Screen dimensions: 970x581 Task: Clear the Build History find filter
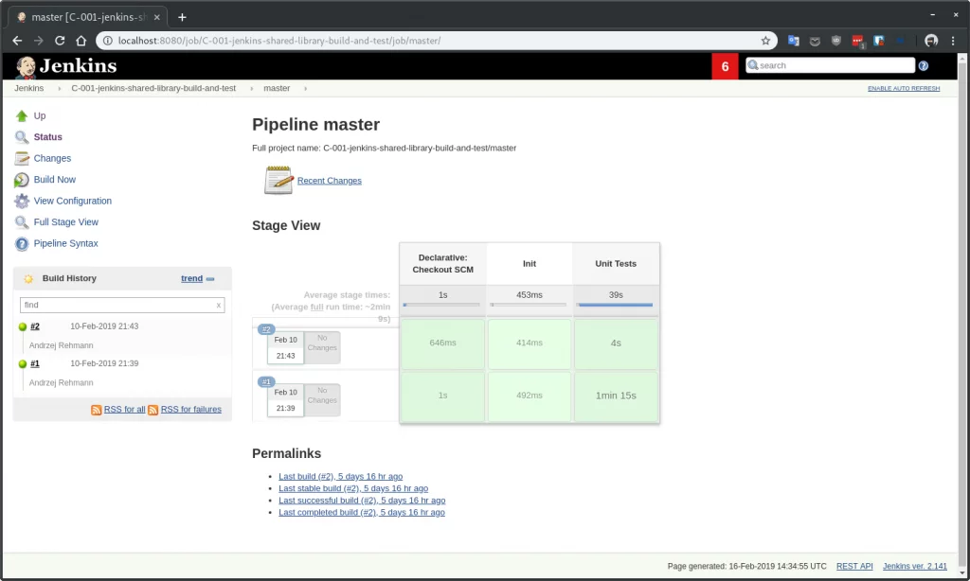coord(219,306)
